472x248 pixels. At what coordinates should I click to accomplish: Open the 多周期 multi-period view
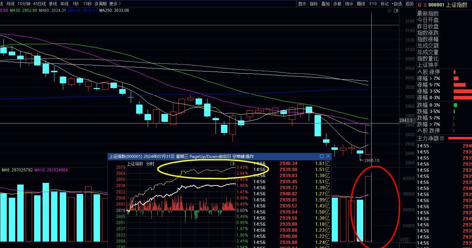(100, 4)
